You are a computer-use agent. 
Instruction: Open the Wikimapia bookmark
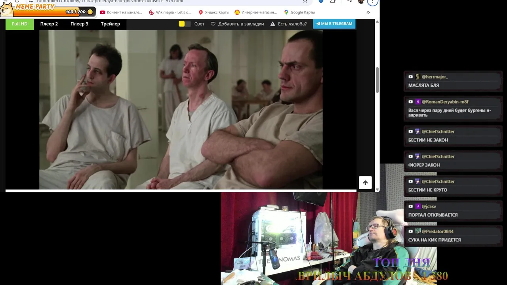[170, 12]
